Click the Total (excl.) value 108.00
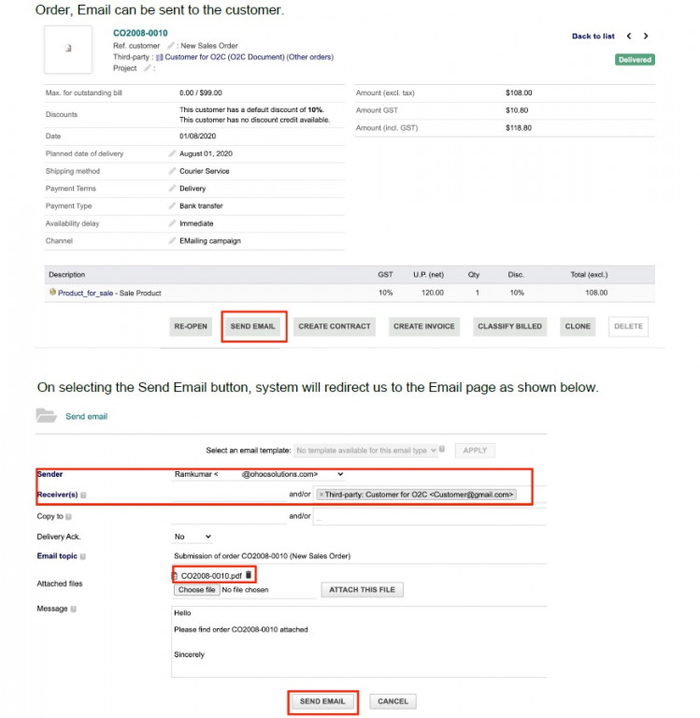This screenshot has height=718, width=700. (x=596, y=292)
